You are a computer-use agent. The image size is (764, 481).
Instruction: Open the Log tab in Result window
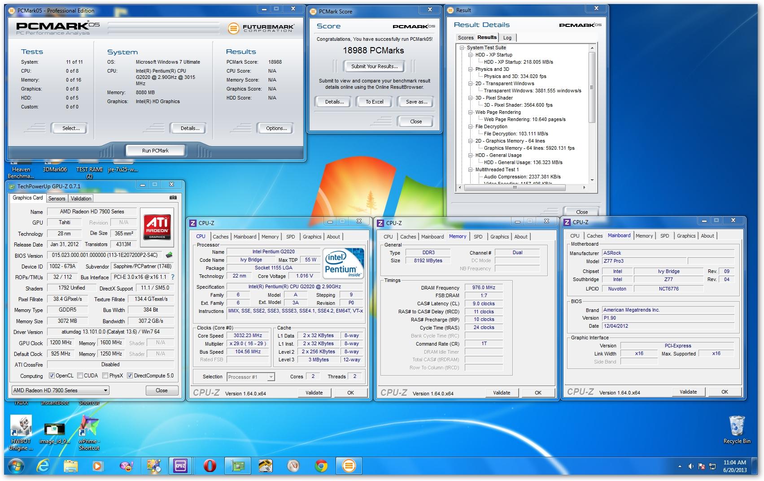[507, 38]
